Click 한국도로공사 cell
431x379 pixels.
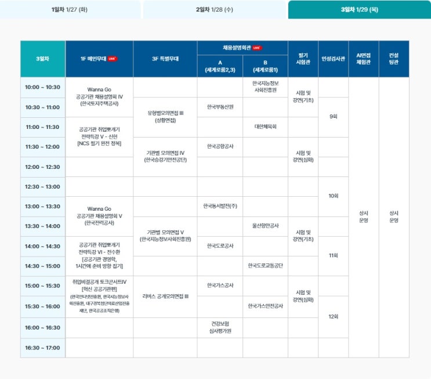(x=220, y=246)
